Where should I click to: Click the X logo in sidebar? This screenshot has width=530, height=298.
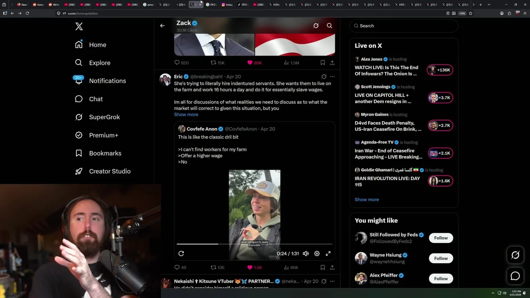[x=79, y=27]
